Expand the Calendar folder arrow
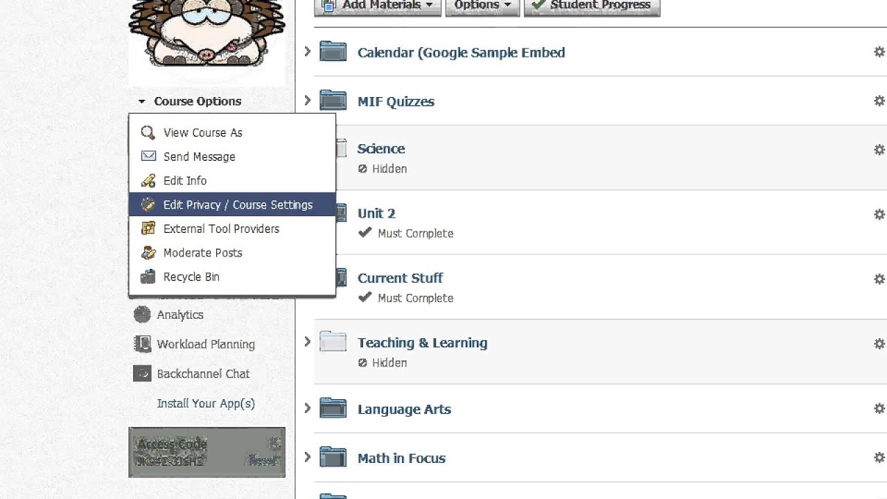Image resolution: width=887 pixels, height=499 pixels. tap(308, 52)
